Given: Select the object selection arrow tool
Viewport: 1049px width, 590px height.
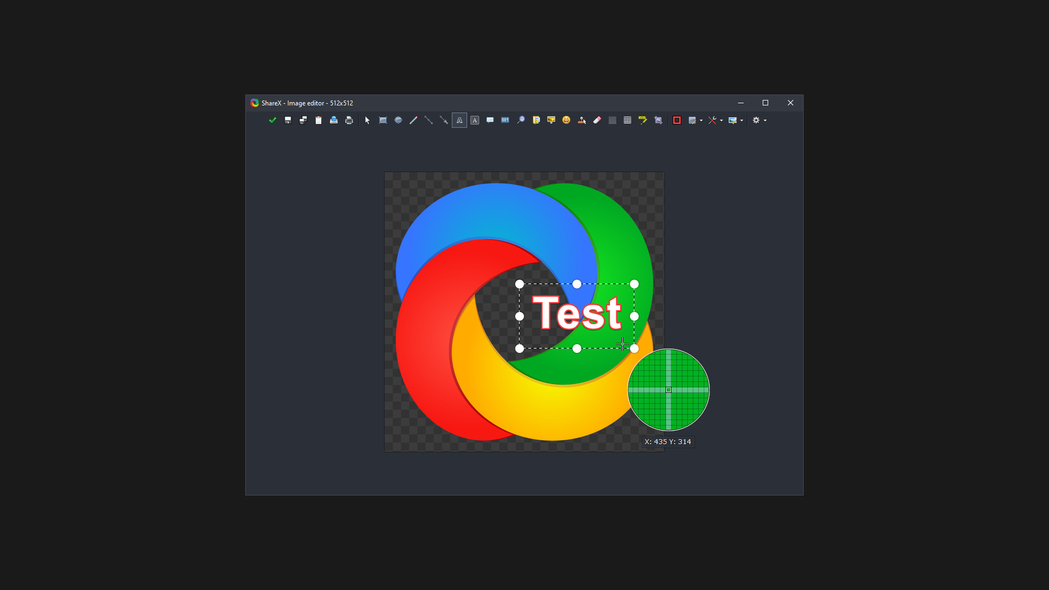Looking at the screenshot, I should tap(367, 120).
